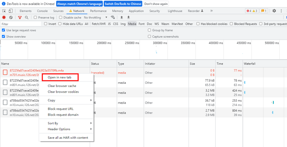Sort by the Waterfall column header
287x147 pixels.
point(265,64)
